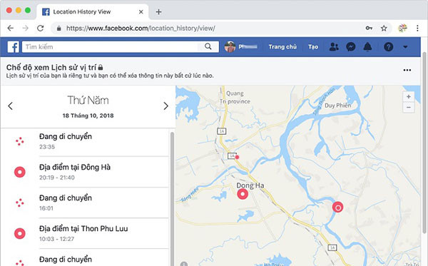Click the moving dots icon beside 23:35
Image resolution: width=428 pixels, height=266 pixels.
tap(20, 141)
